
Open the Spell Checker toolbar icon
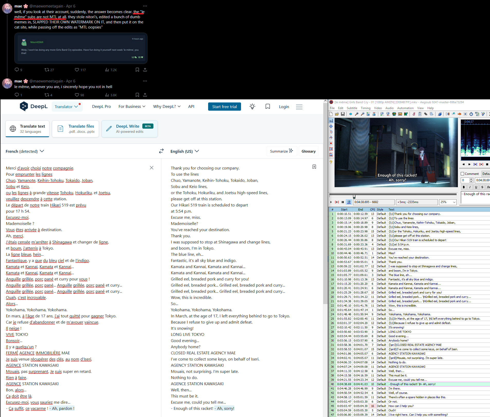point(483,114)
